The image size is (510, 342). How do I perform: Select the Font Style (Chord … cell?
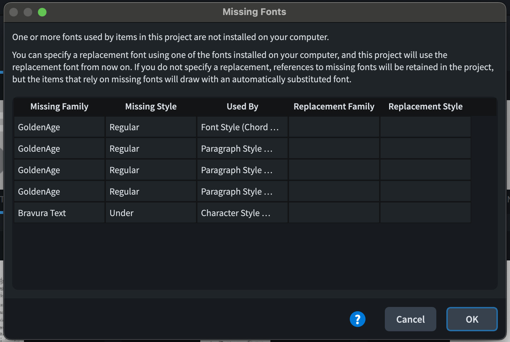(x=242, y=127)
